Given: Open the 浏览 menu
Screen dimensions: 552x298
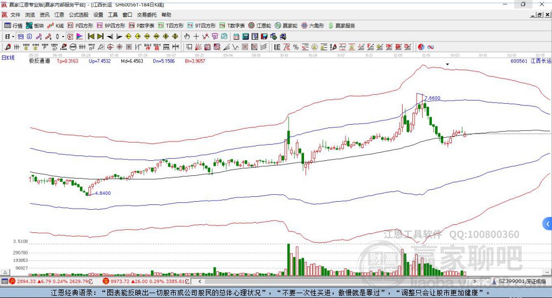Looking at the screenshot, I should click(x=30, y=15).
